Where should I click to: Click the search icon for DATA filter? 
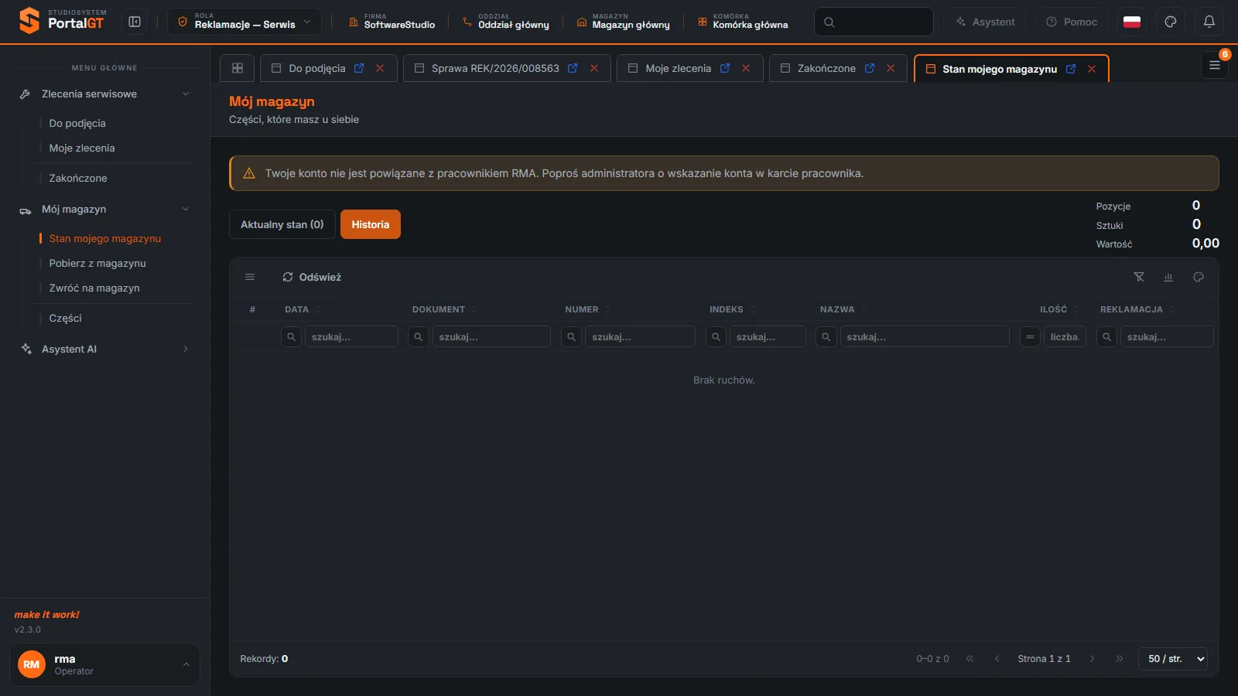click(292, 337)
